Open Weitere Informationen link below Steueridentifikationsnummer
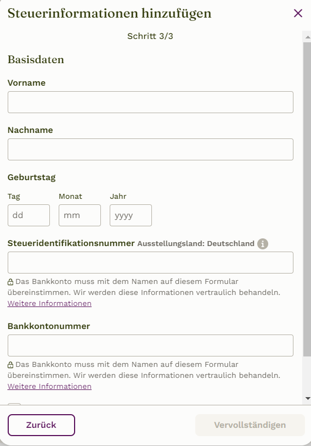The width and height of the screenshot is (311, 446). [49, 304]
